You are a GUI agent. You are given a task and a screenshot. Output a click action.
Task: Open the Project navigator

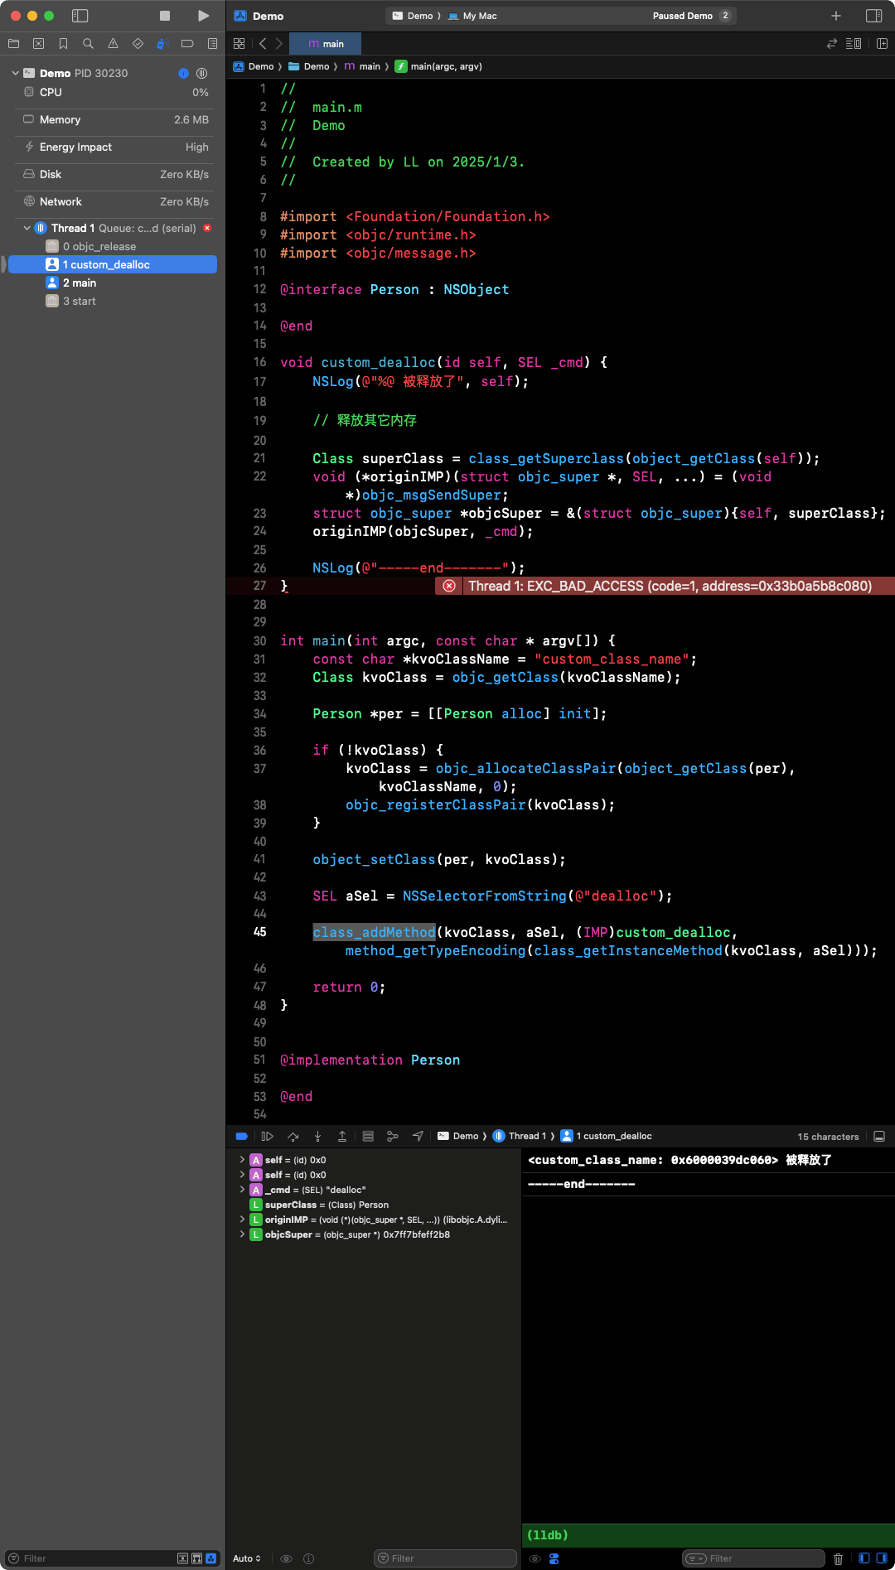(x=13, y=44)
